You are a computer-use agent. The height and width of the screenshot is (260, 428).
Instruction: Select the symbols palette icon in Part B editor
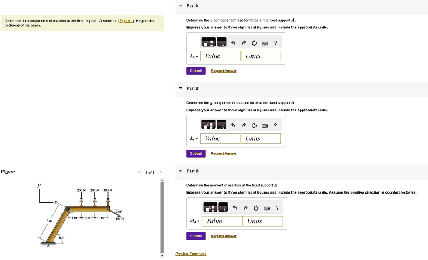(221, 125)
